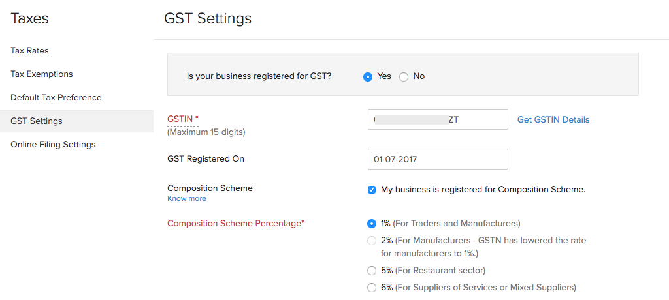
Task: Click the GSTIN number input field
Action: pyautogui.click(x=438, y=119)
